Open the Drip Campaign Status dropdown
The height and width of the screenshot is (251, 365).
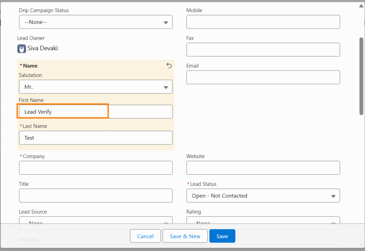click(96, 22)
